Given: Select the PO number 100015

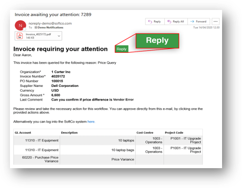Looking at the screenshot, I should coord(57,81).
